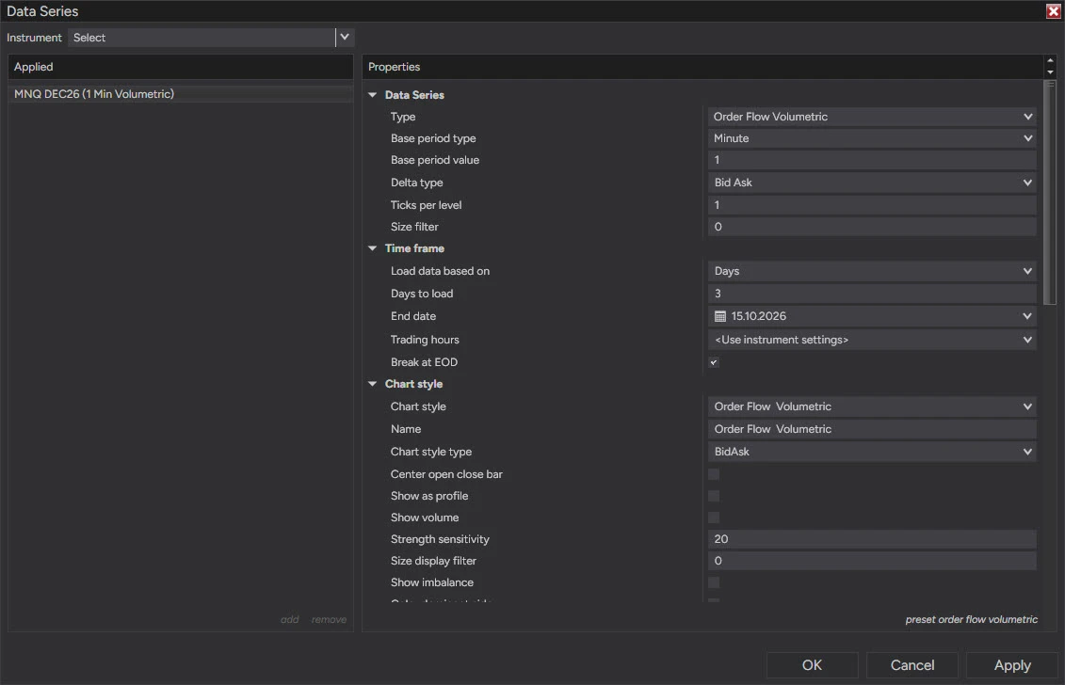Open the Chart style dropdown
Screen dimensions: 1065x685
[x=872, y=406]
